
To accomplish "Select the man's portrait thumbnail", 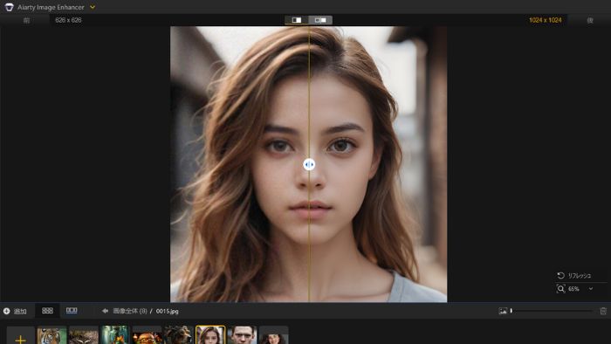I will pos(243,335).
